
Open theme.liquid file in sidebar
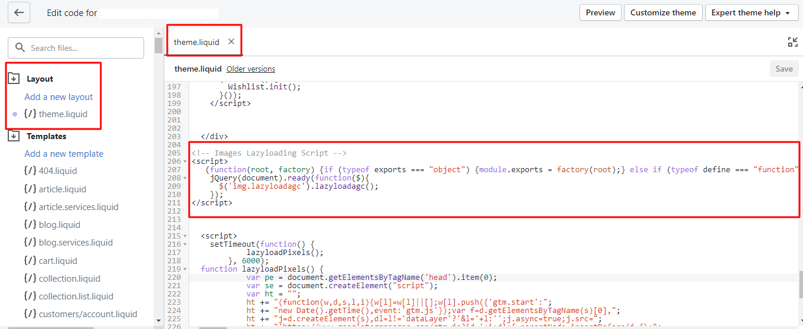pos(63,114)
